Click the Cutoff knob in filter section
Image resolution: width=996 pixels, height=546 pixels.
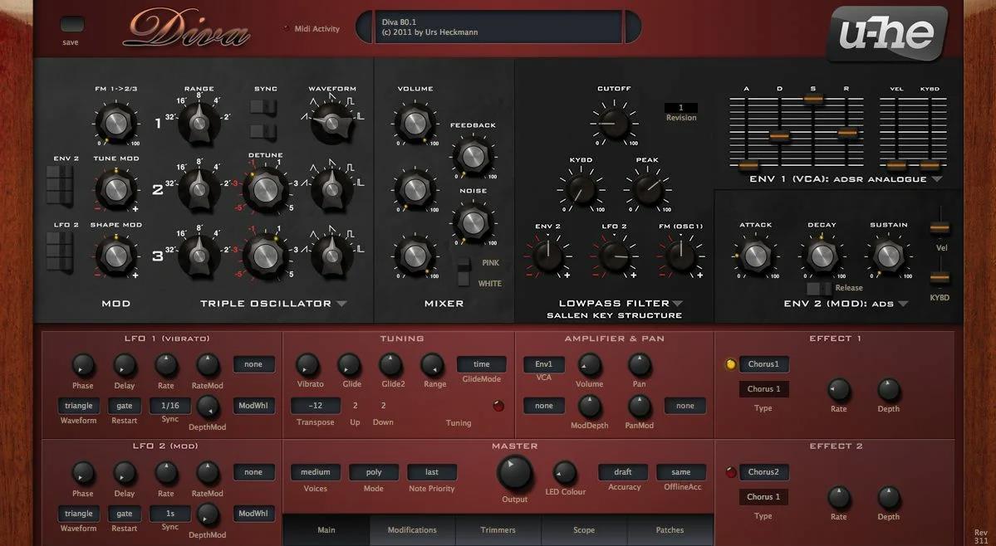(x=613, y=121)
